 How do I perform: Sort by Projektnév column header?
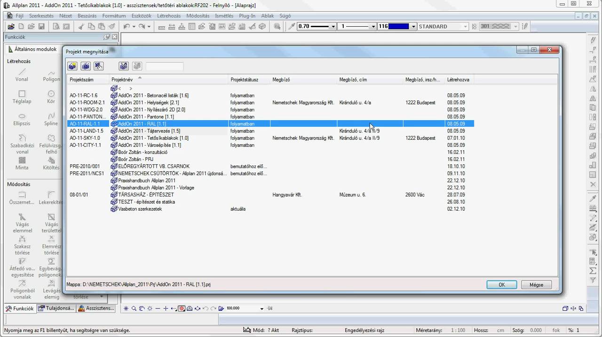tap(169, 80)
